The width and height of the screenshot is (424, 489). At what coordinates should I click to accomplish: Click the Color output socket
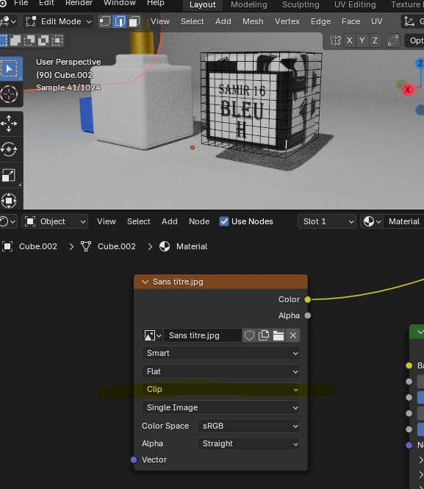pos(307,300)
